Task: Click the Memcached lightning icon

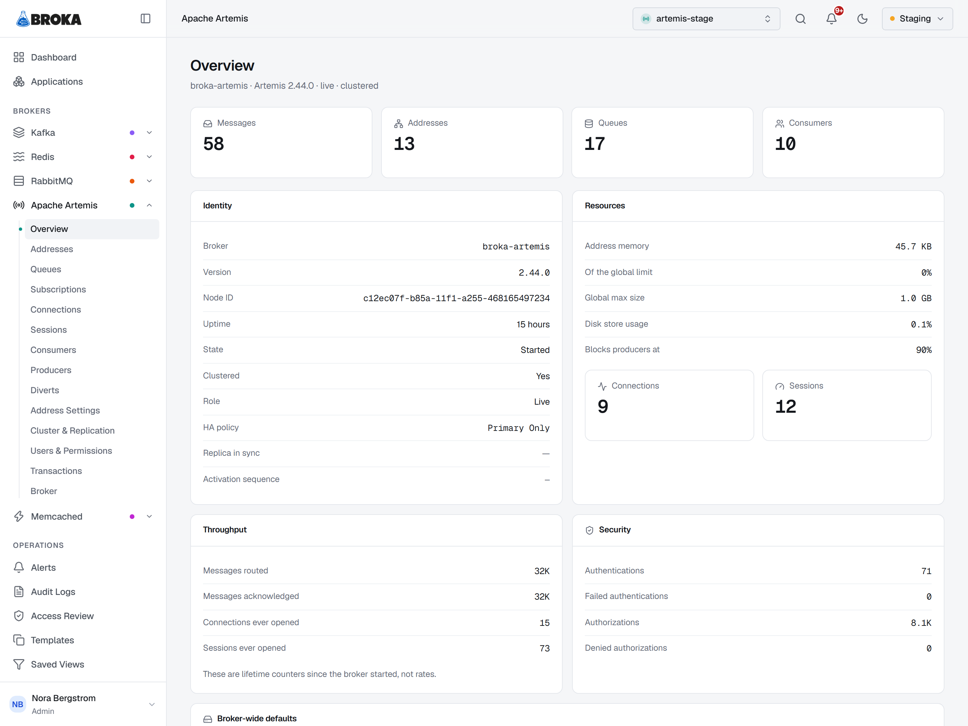Action: (19, 516)
